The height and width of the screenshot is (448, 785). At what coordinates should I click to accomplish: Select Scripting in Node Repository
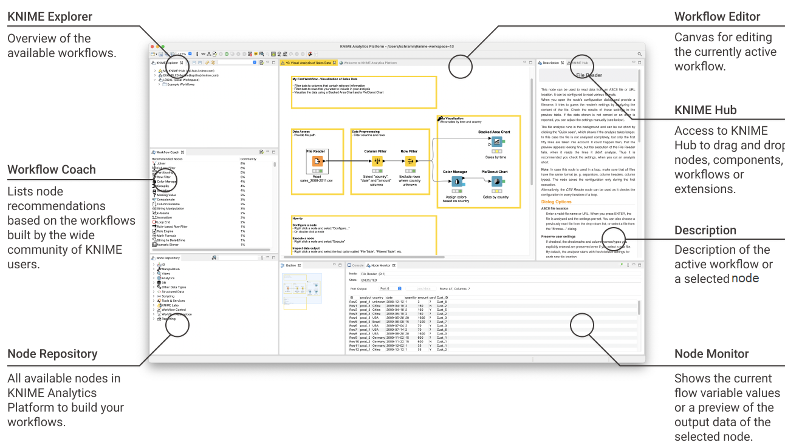166,296
